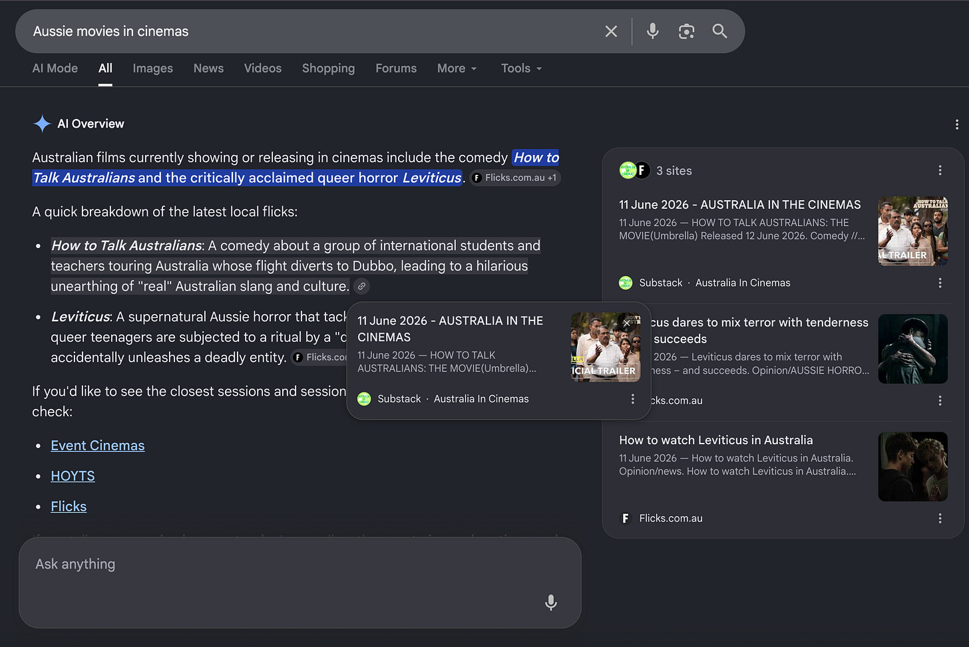Open options for How to watch Leviticus source
969x647 pixels.
pos(940,518)
